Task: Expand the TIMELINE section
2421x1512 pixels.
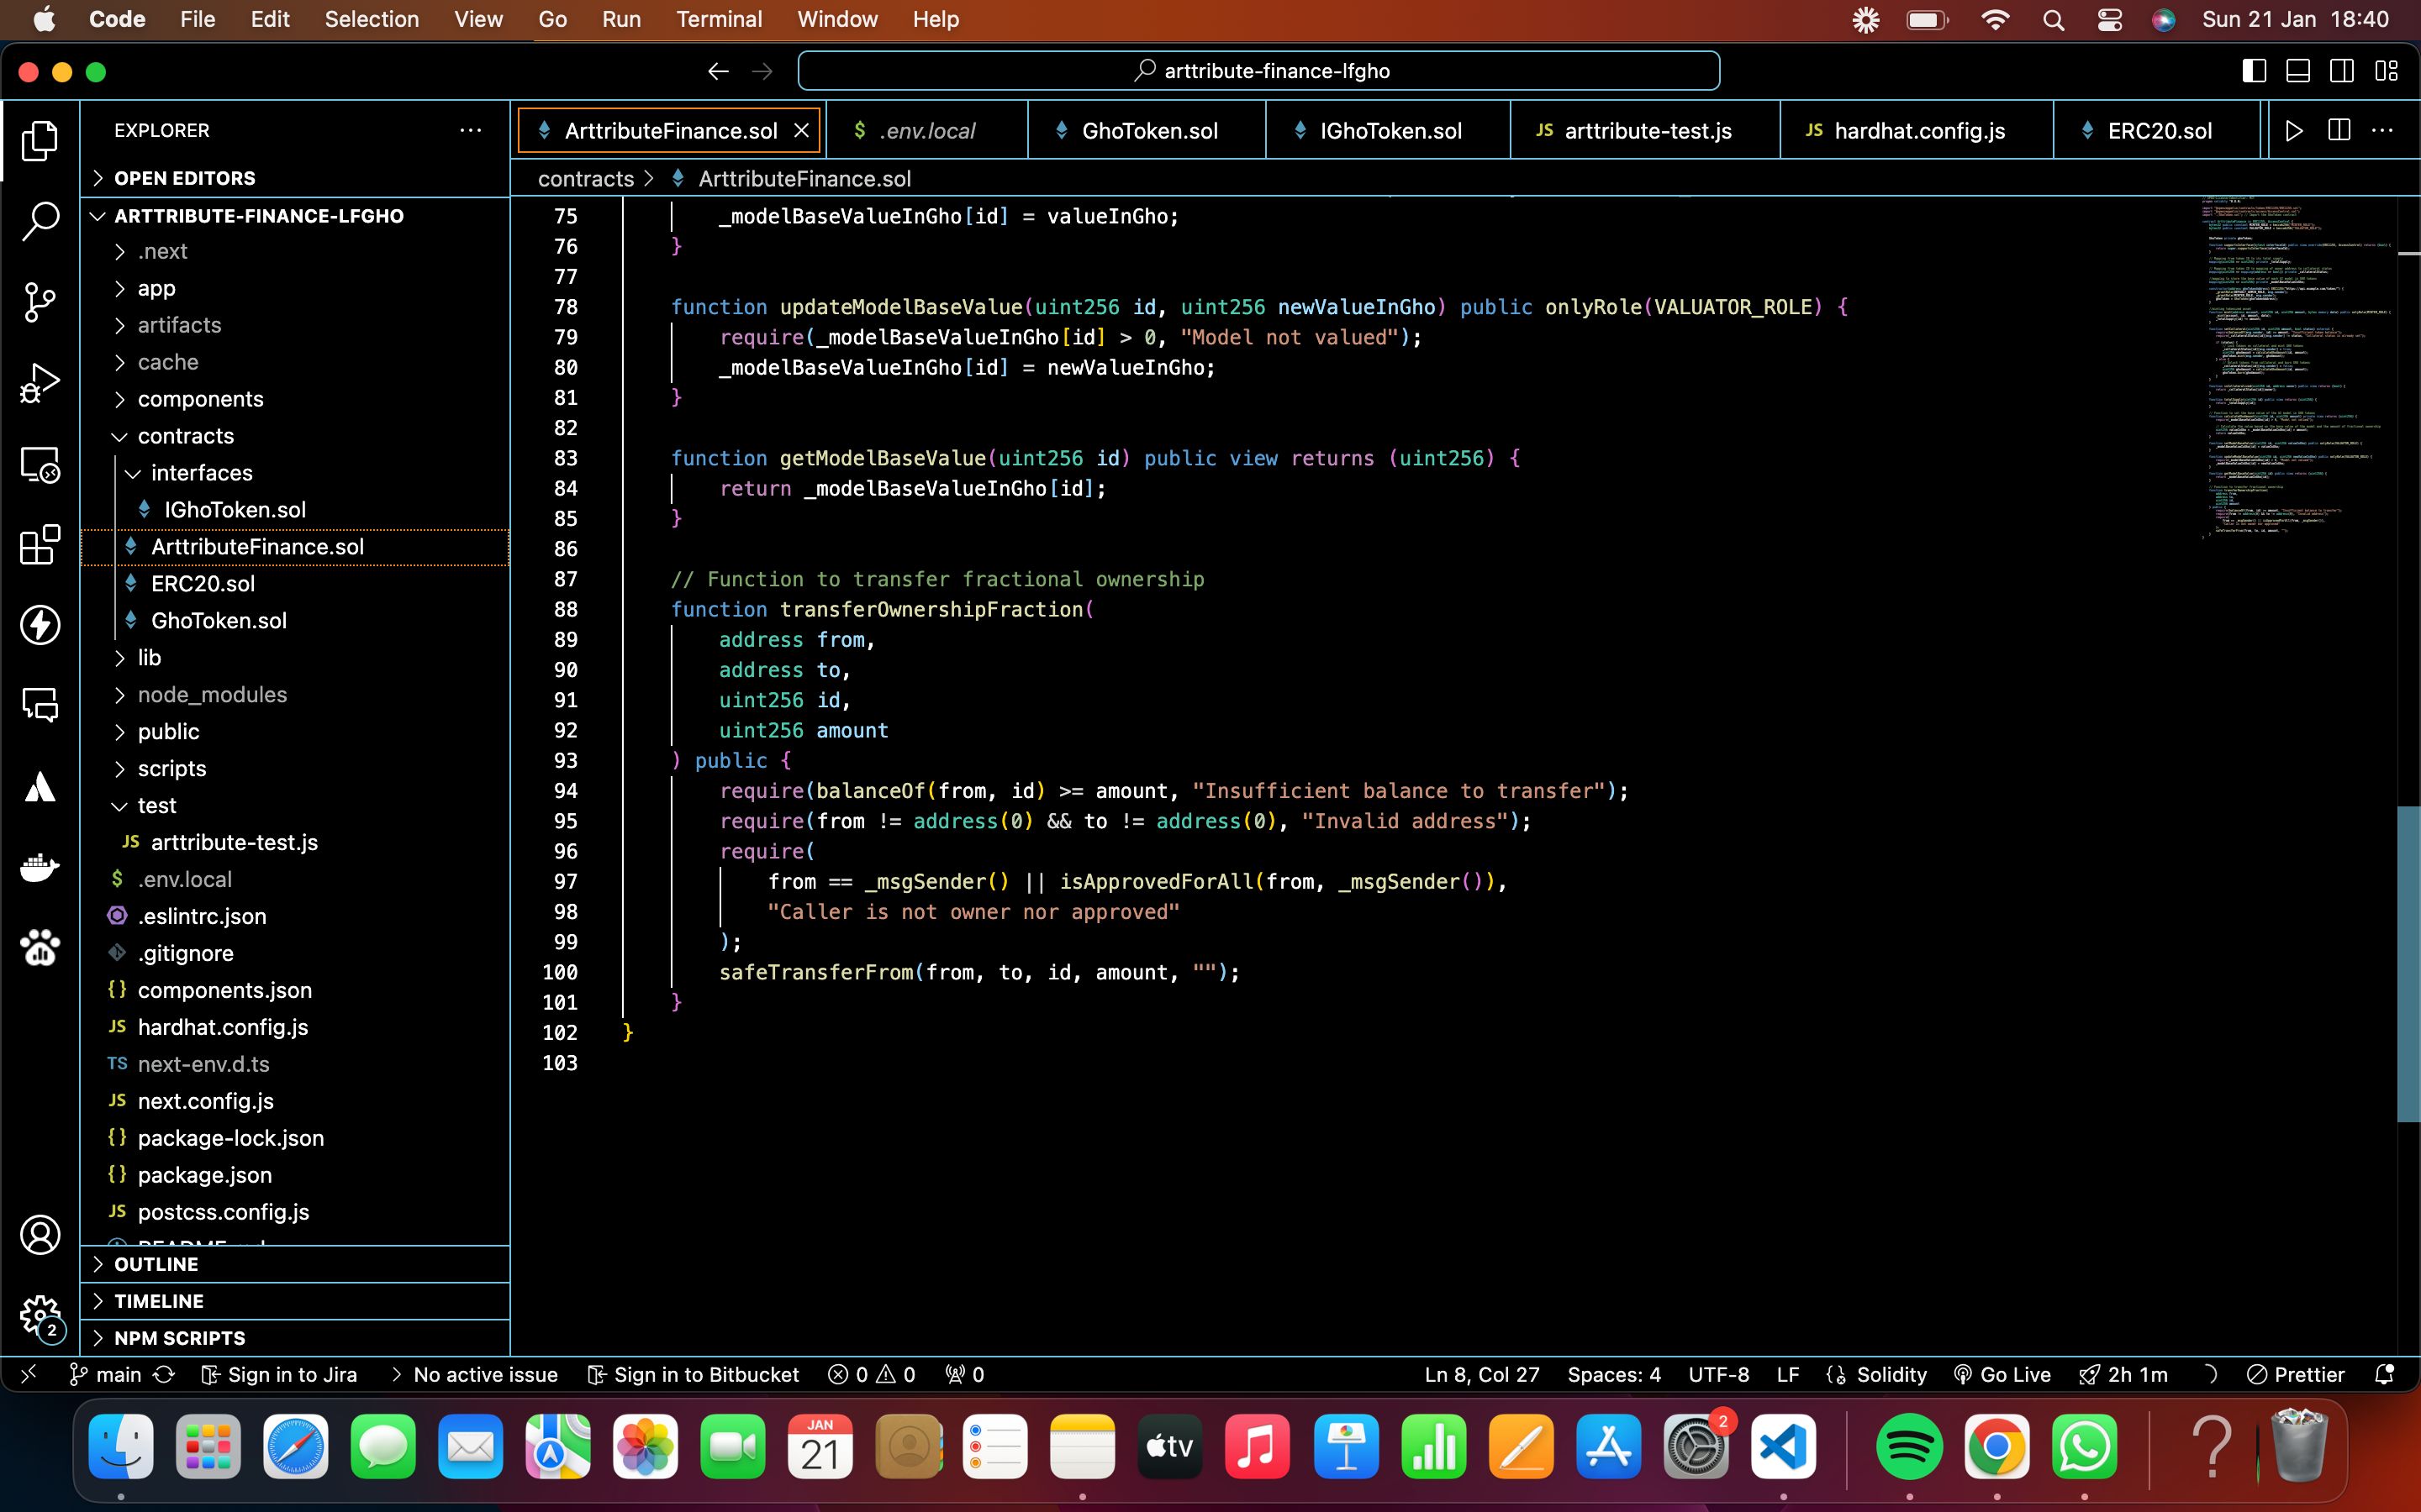Action: 295,1301
